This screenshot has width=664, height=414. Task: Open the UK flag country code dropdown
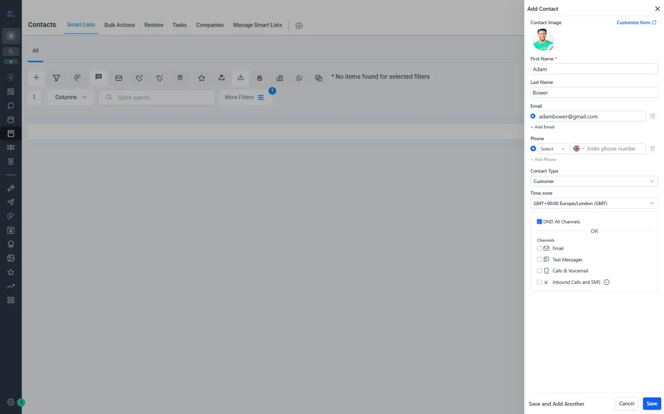coord(579,149)
